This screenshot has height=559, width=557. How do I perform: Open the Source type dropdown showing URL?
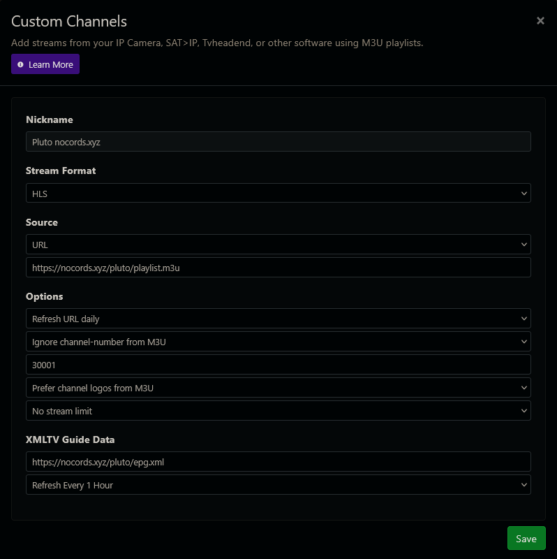tap(279, 245)
